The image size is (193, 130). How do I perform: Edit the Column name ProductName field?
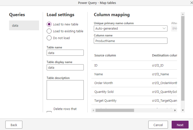click(130, 41)
